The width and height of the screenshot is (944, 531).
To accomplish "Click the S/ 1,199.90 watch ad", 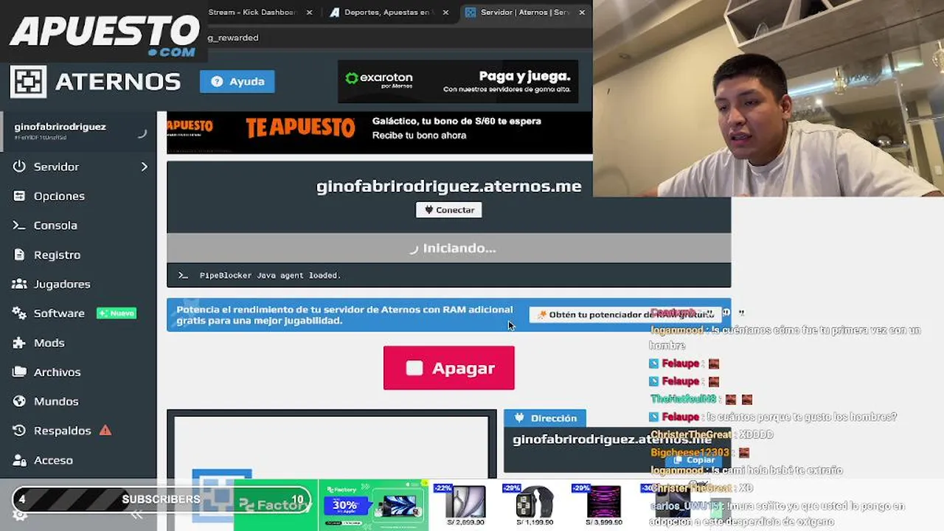I will (x=534, y=505).
